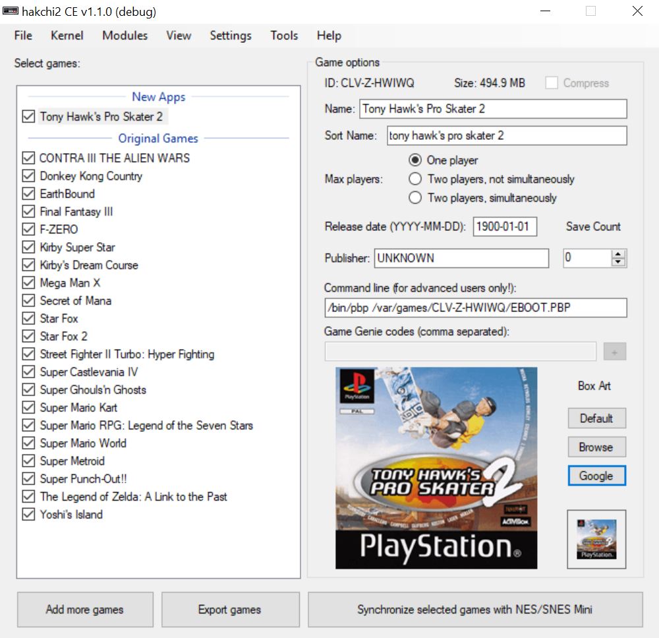Click the Export games button
The width and height of the screenshot is (659, 638).
[230, 610]
